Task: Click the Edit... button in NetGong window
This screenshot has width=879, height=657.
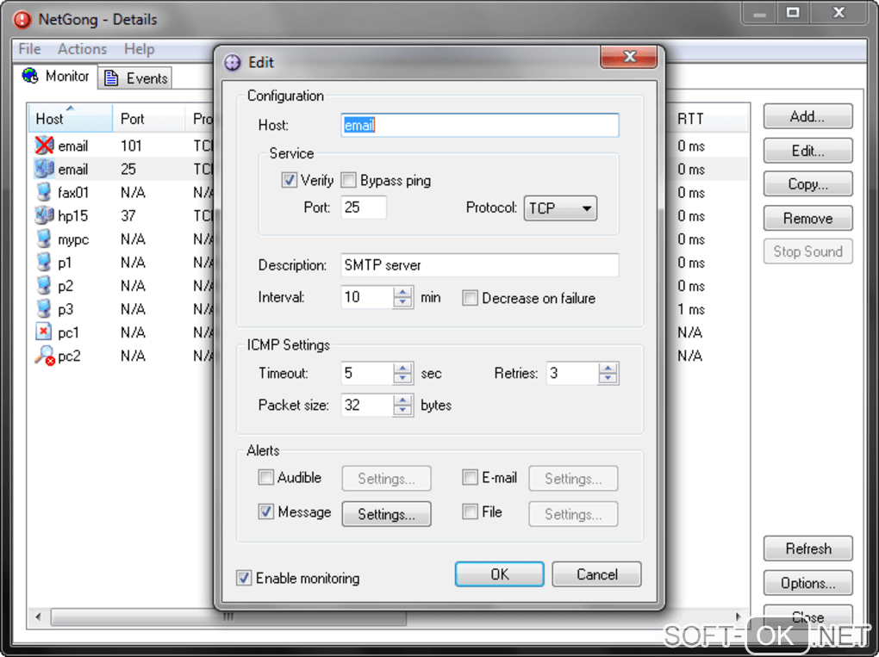Action: coord(807,151)
